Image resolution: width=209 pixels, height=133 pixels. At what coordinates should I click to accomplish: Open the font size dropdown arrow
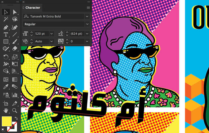pos(51,34)
